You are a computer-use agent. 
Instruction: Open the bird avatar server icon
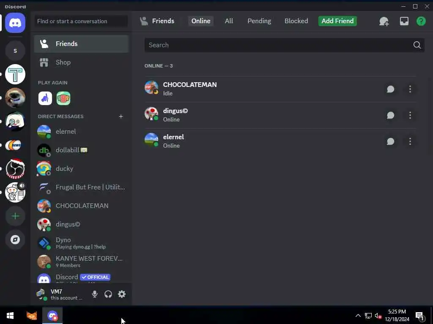15,98
